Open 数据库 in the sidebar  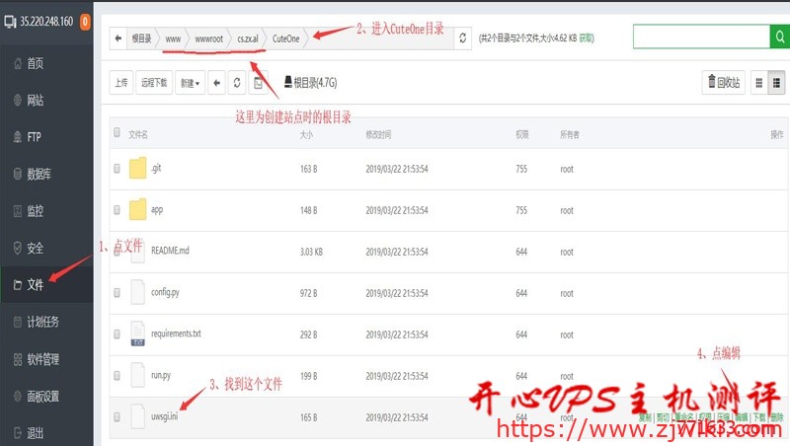39,174
